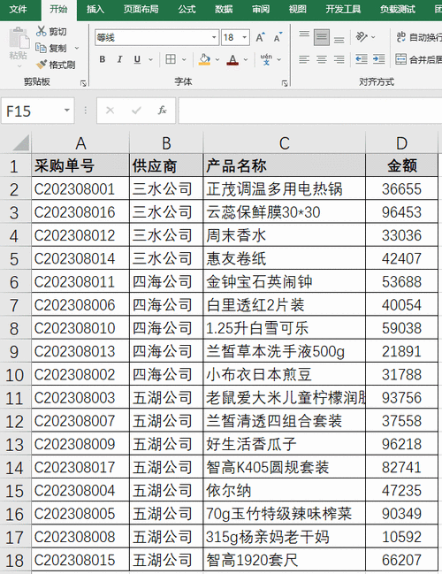Switch to the 公式 (Formulas) tab

187,9
